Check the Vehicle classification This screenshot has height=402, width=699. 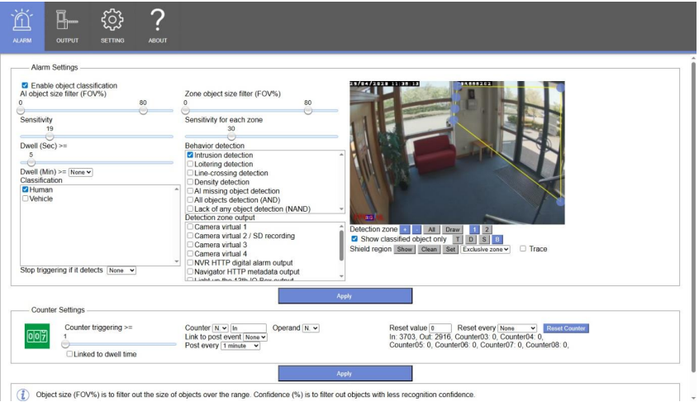(x=26, y=199)
